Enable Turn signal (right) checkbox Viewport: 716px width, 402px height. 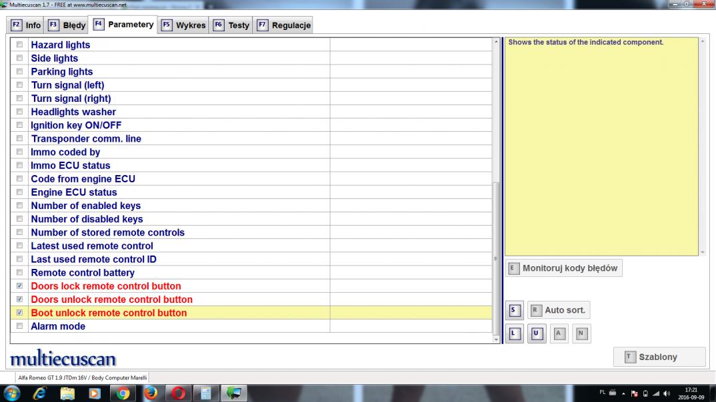(19, 98)
